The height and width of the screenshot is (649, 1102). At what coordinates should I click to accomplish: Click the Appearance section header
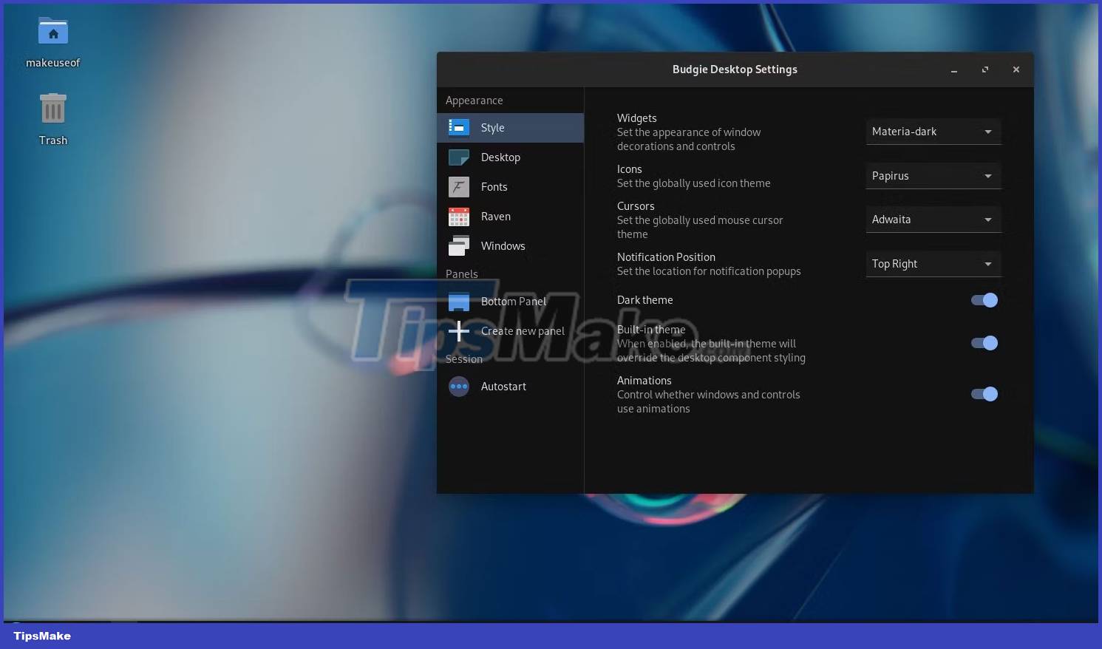[x=474, y=101]
